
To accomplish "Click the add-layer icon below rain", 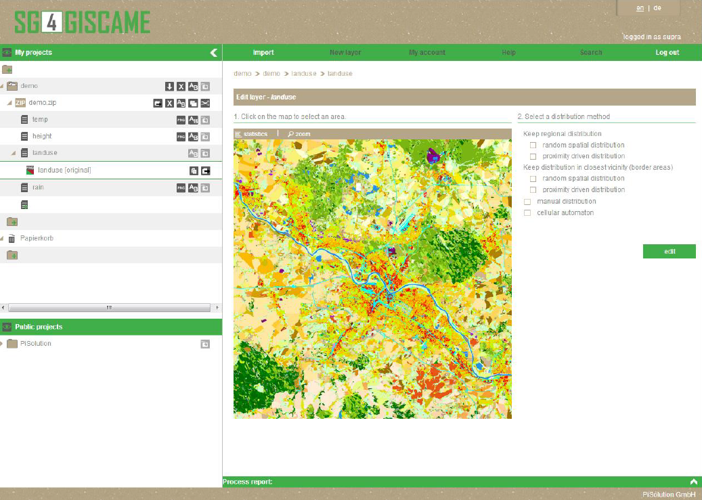I will pyautogui.click(x=24, y=204).
